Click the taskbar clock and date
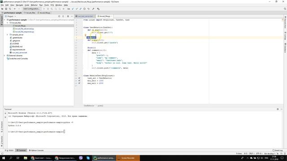 pos(274,158)
